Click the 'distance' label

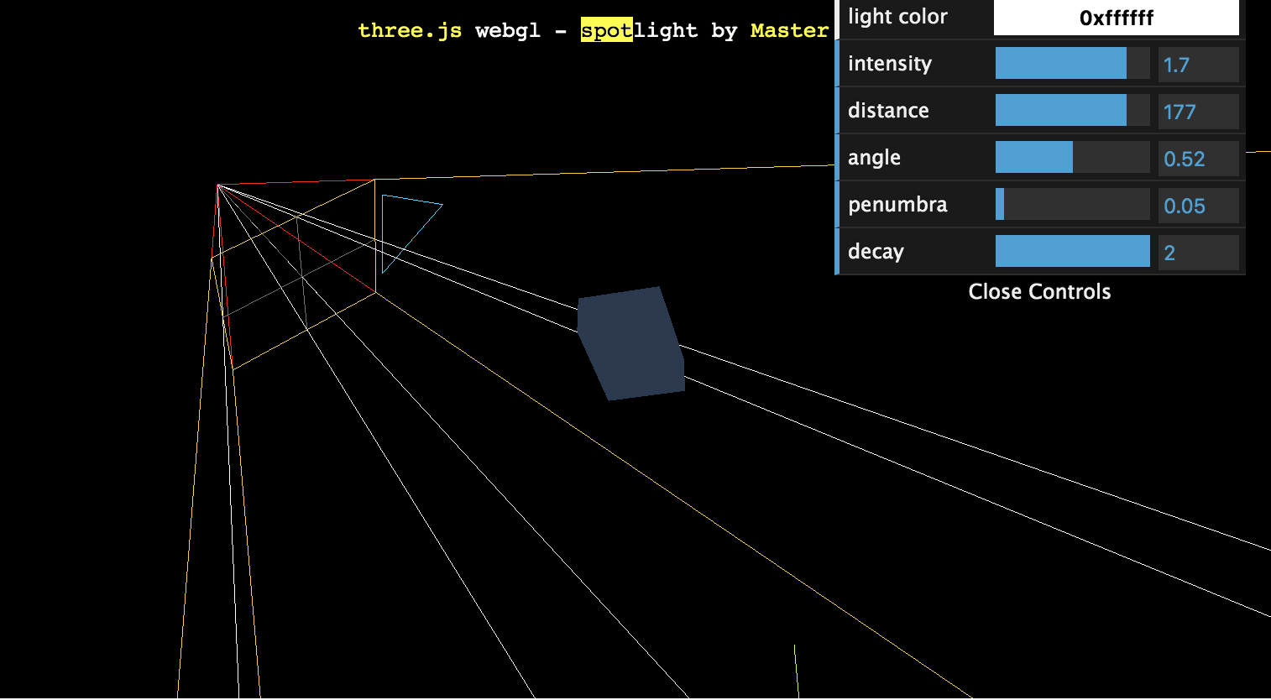point(888,111)
